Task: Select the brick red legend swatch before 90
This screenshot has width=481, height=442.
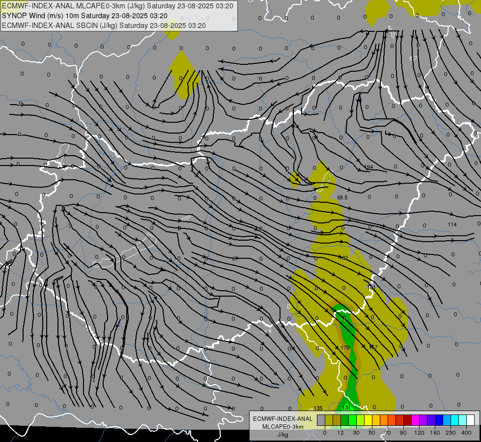Action: tap(400, 420)
